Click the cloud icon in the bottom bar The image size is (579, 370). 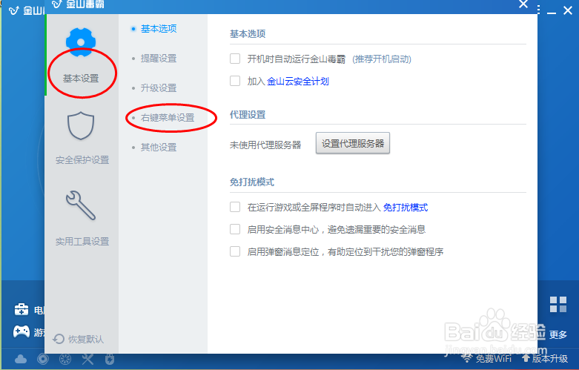21,359
